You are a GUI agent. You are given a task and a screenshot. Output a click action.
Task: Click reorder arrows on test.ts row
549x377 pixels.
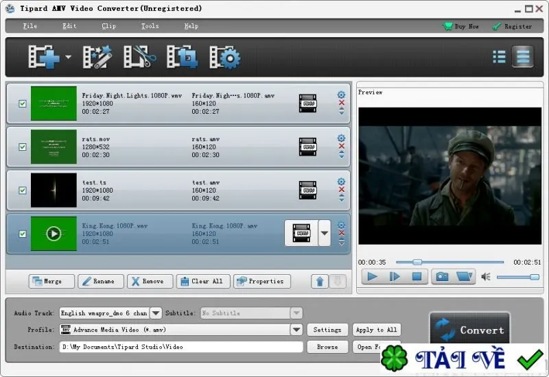click(x=341, y=198)
